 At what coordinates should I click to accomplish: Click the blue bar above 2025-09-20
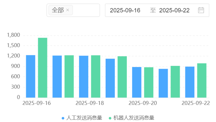tap(137, 82)
